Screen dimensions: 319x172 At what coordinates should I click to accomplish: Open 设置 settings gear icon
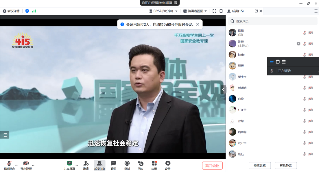168,164
